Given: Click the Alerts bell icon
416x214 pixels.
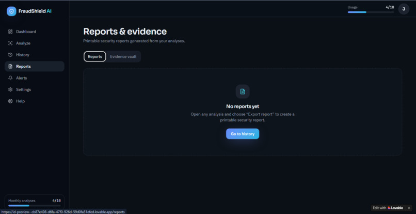Looking at the screenshot, I should (10, 78).
